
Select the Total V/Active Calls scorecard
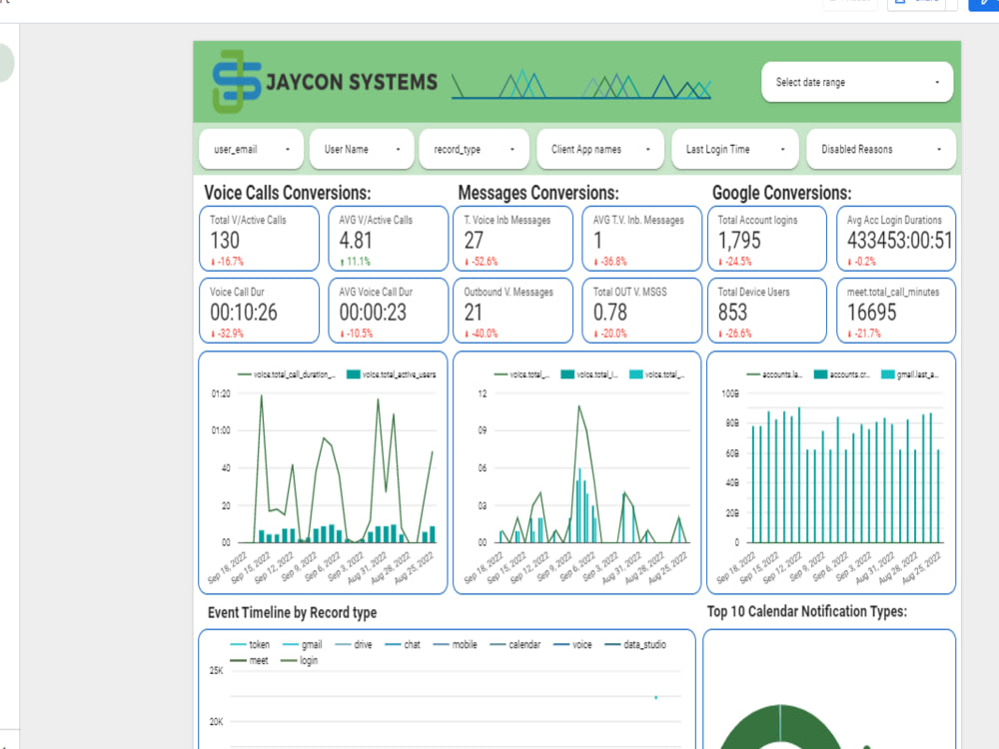coord(259,239)
